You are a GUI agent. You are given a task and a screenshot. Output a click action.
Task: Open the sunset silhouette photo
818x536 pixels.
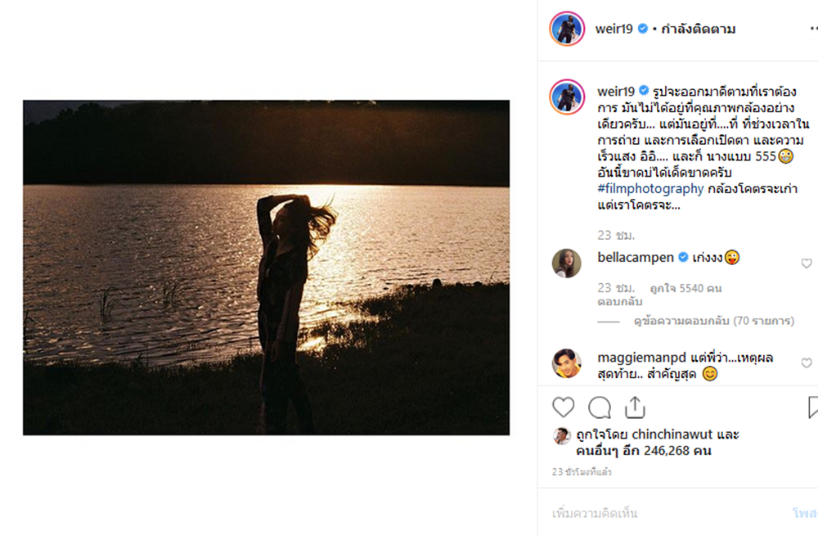pos(266,268)
